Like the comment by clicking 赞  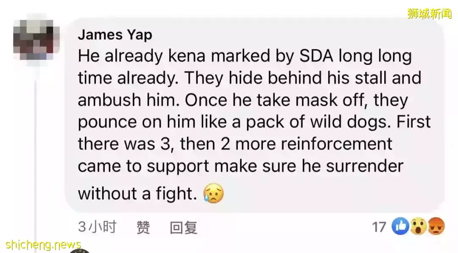pos(142,228)
